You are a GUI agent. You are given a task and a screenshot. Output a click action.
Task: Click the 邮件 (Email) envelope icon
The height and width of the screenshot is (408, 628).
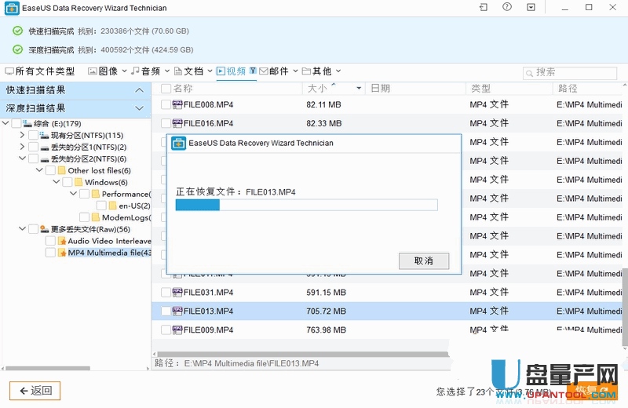(264, 71)
